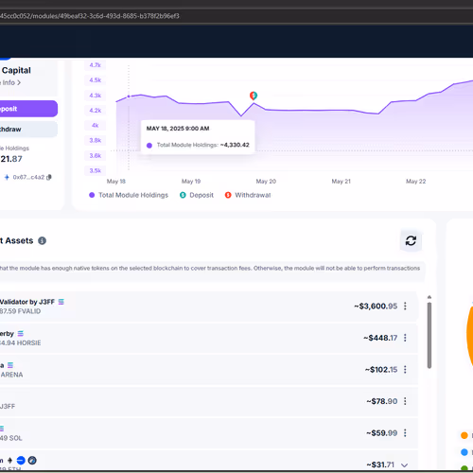Click the Solana icon beside Validator by J3FF

tap(61, 302)
